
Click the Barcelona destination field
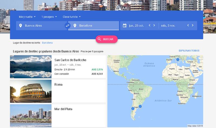click(97, 26)
